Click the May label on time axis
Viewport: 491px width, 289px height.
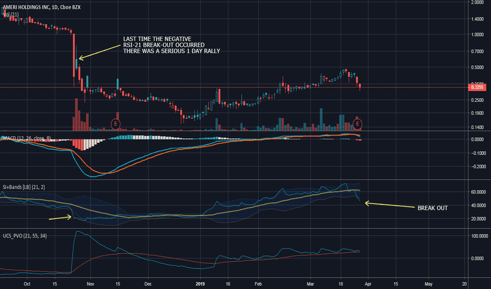coord(428,284)
